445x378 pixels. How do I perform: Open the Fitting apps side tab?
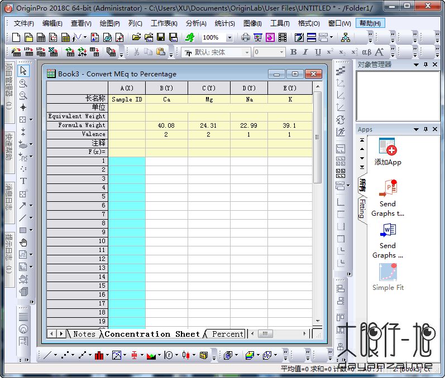click(x=362, y=209)
